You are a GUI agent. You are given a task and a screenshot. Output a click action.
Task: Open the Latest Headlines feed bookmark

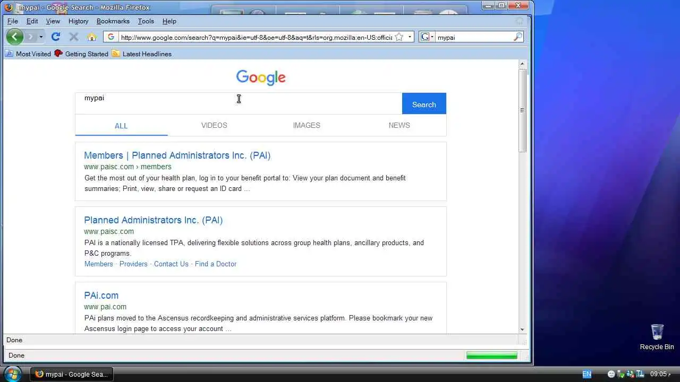[x=142, y=54]
